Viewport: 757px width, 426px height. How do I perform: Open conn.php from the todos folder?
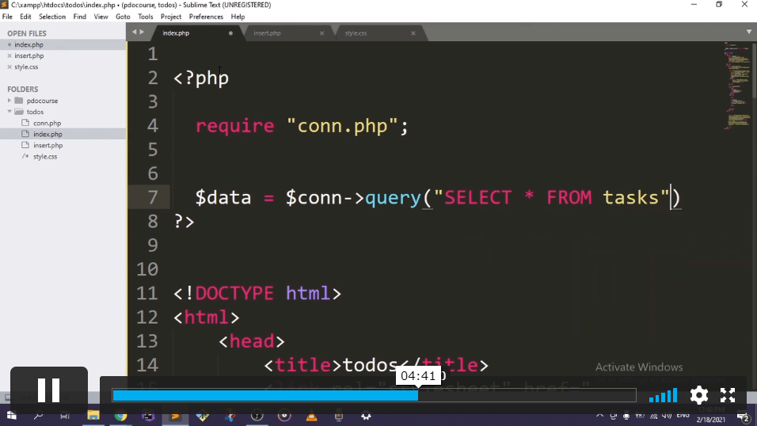pos(47,124)
